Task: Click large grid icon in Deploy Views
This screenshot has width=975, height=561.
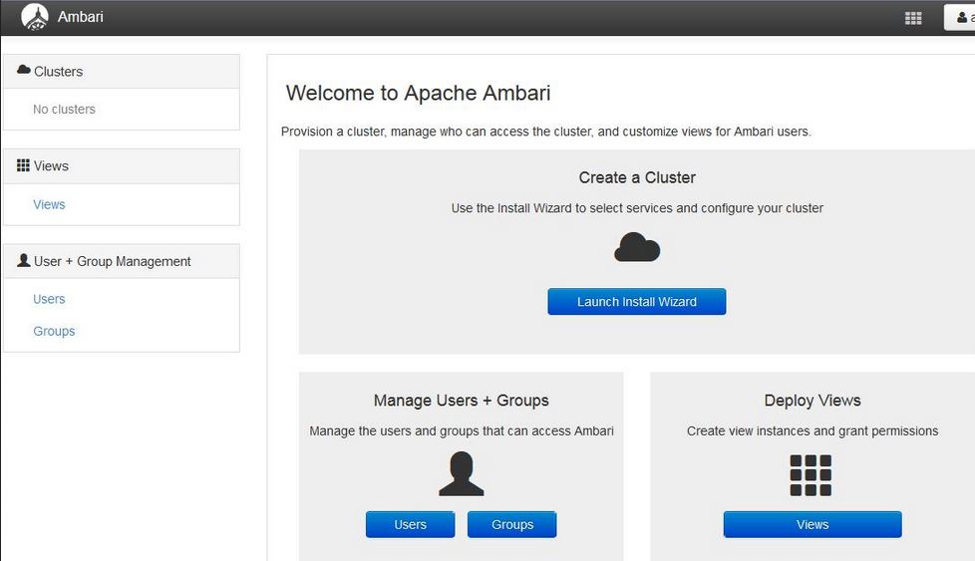Action: pos(811,475)
